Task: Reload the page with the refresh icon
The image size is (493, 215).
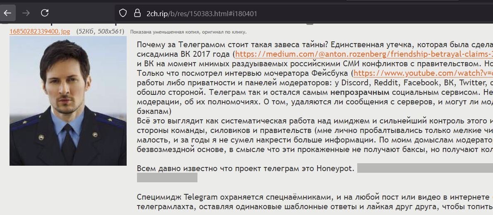Action: [x=45, y=13]
